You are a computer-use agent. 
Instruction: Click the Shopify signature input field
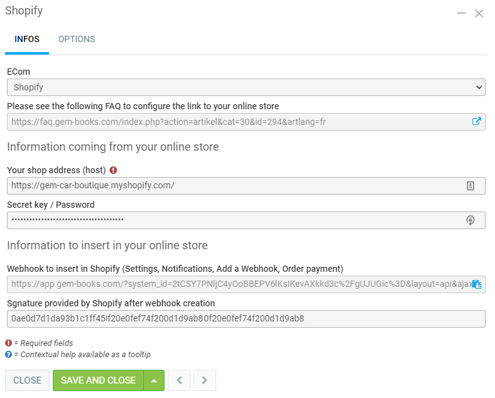[x=246, y=319]
